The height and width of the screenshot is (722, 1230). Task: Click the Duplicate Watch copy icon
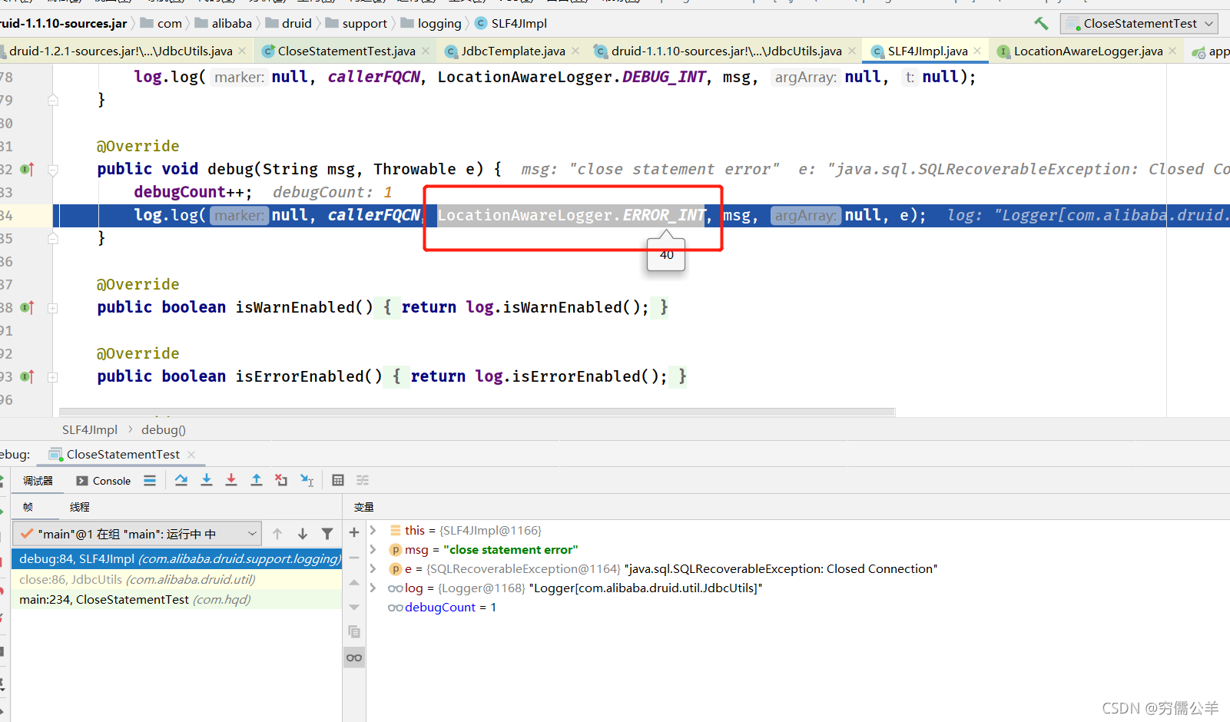(x=354, y=631)
